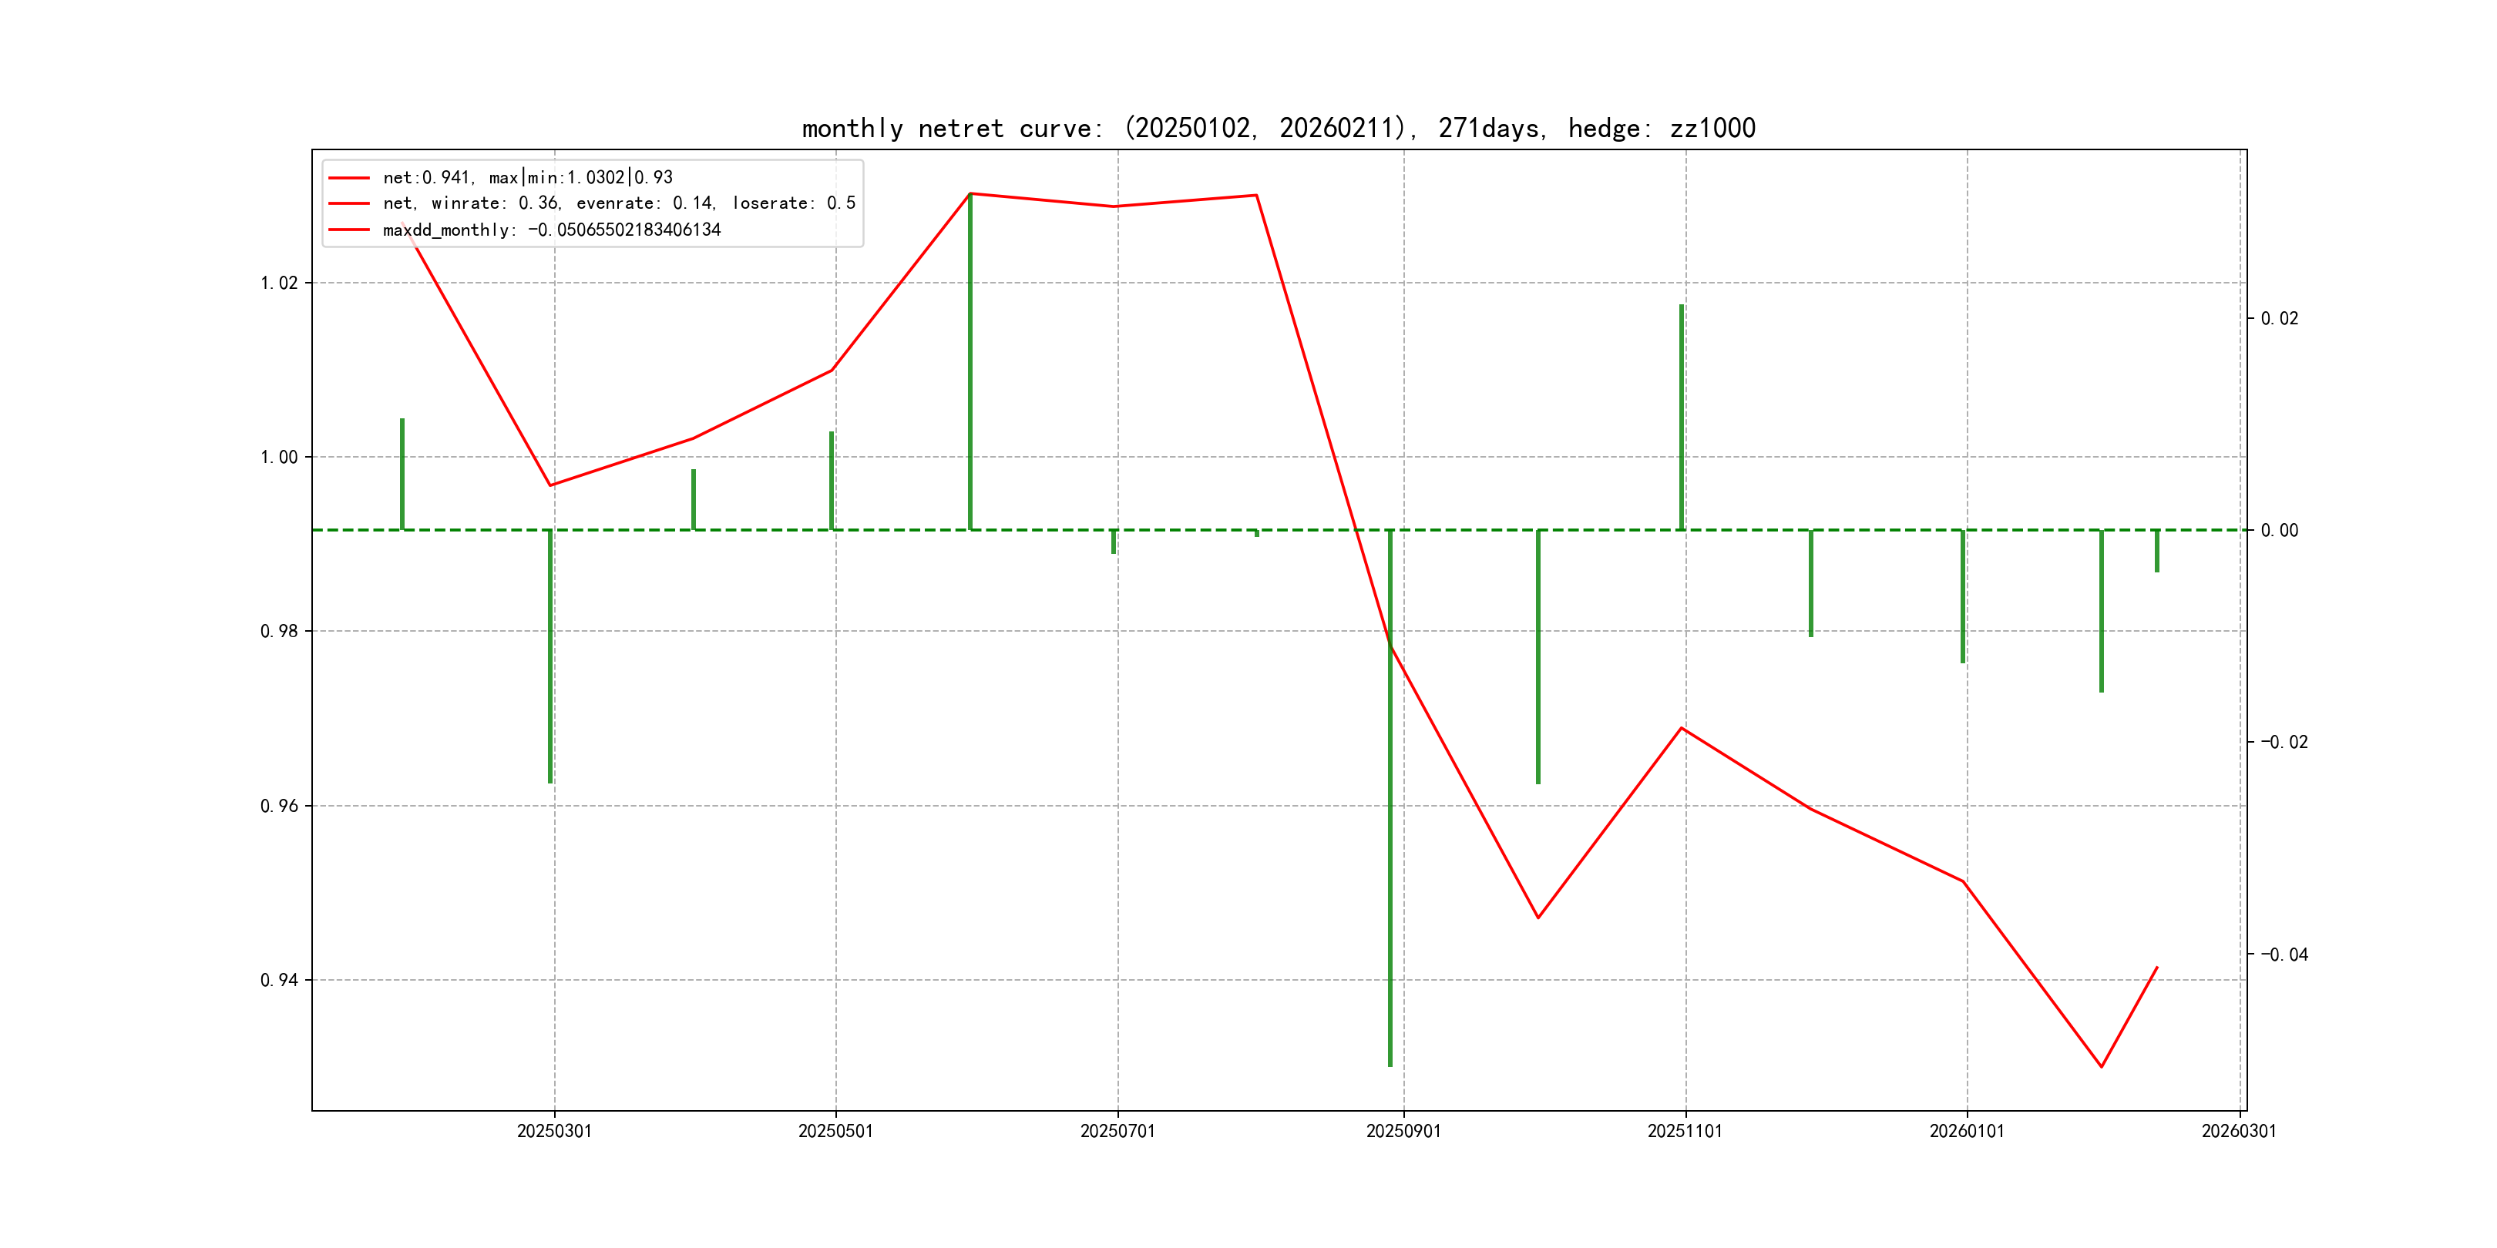
Task: Click the chart title 'monthly netret curve'
Action: coord(1278,128)
